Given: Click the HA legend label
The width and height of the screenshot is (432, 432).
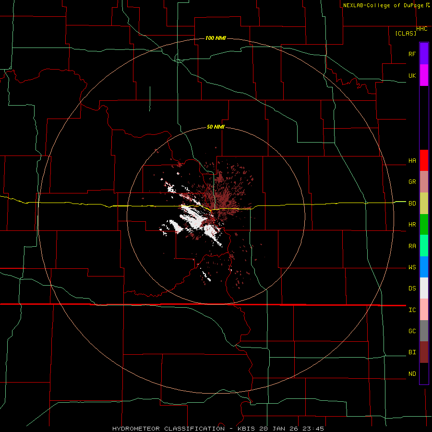Looking at the screenshot, I should click(412, 161).
